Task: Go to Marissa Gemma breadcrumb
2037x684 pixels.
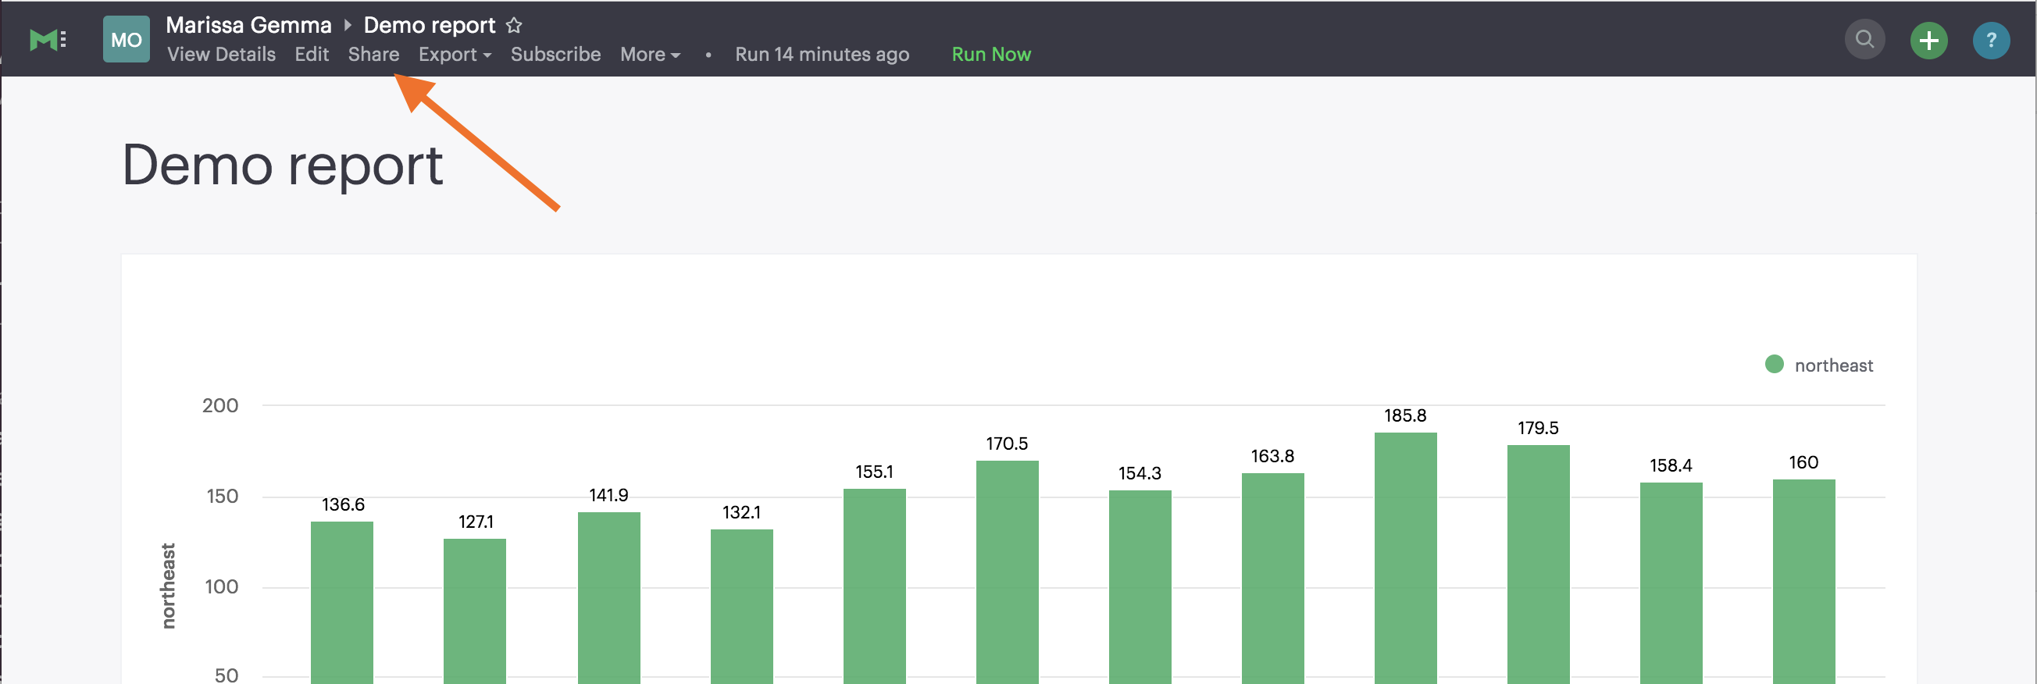Action: click(x=248, y=25)
